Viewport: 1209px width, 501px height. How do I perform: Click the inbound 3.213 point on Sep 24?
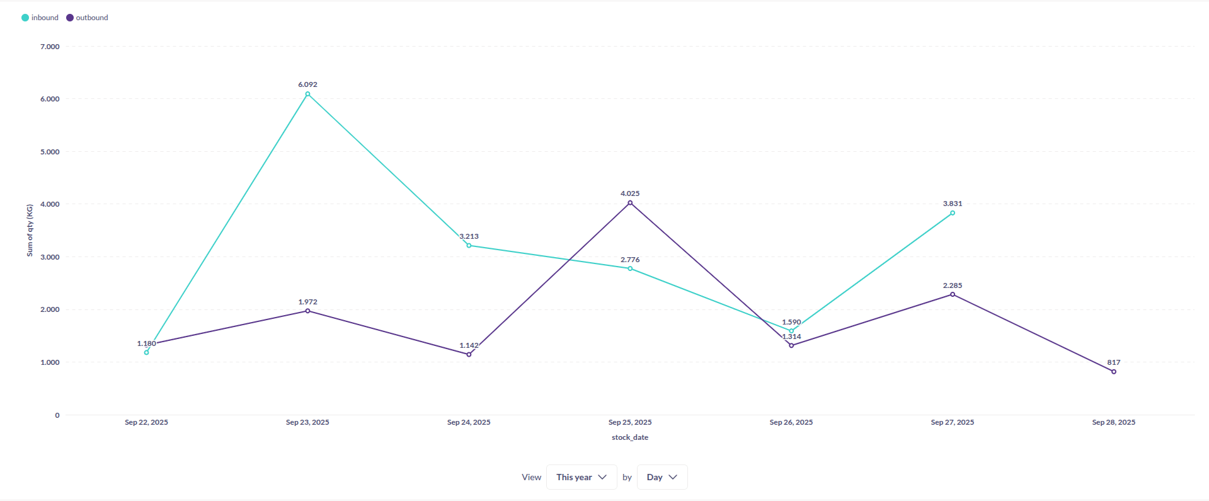point(469,246)
